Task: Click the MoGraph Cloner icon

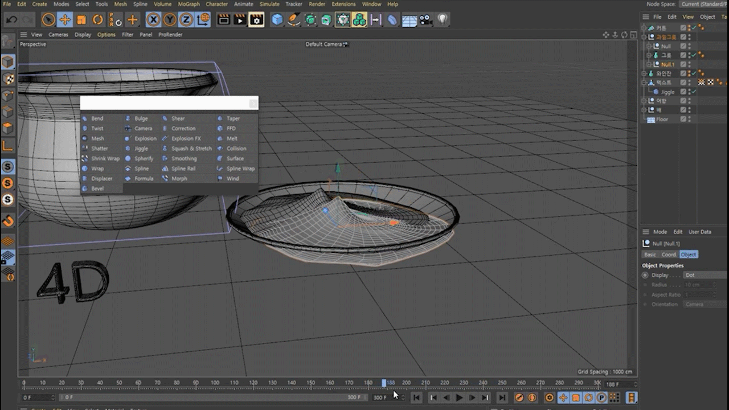Action: [359, 20]
